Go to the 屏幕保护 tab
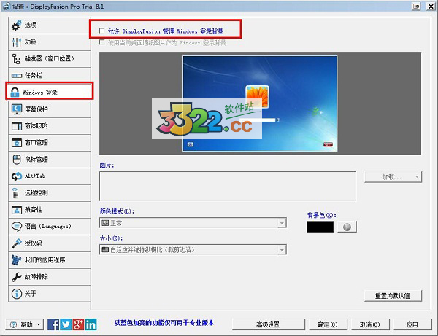438x336 pixels. click(50, 109)
